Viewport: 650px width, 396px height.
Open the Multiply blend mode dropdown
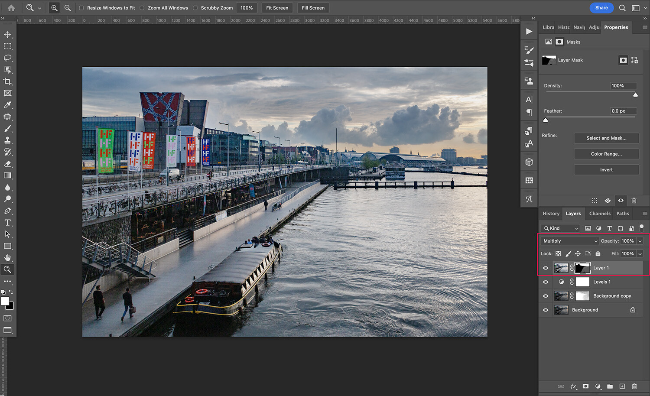click(x=569, y=240)
